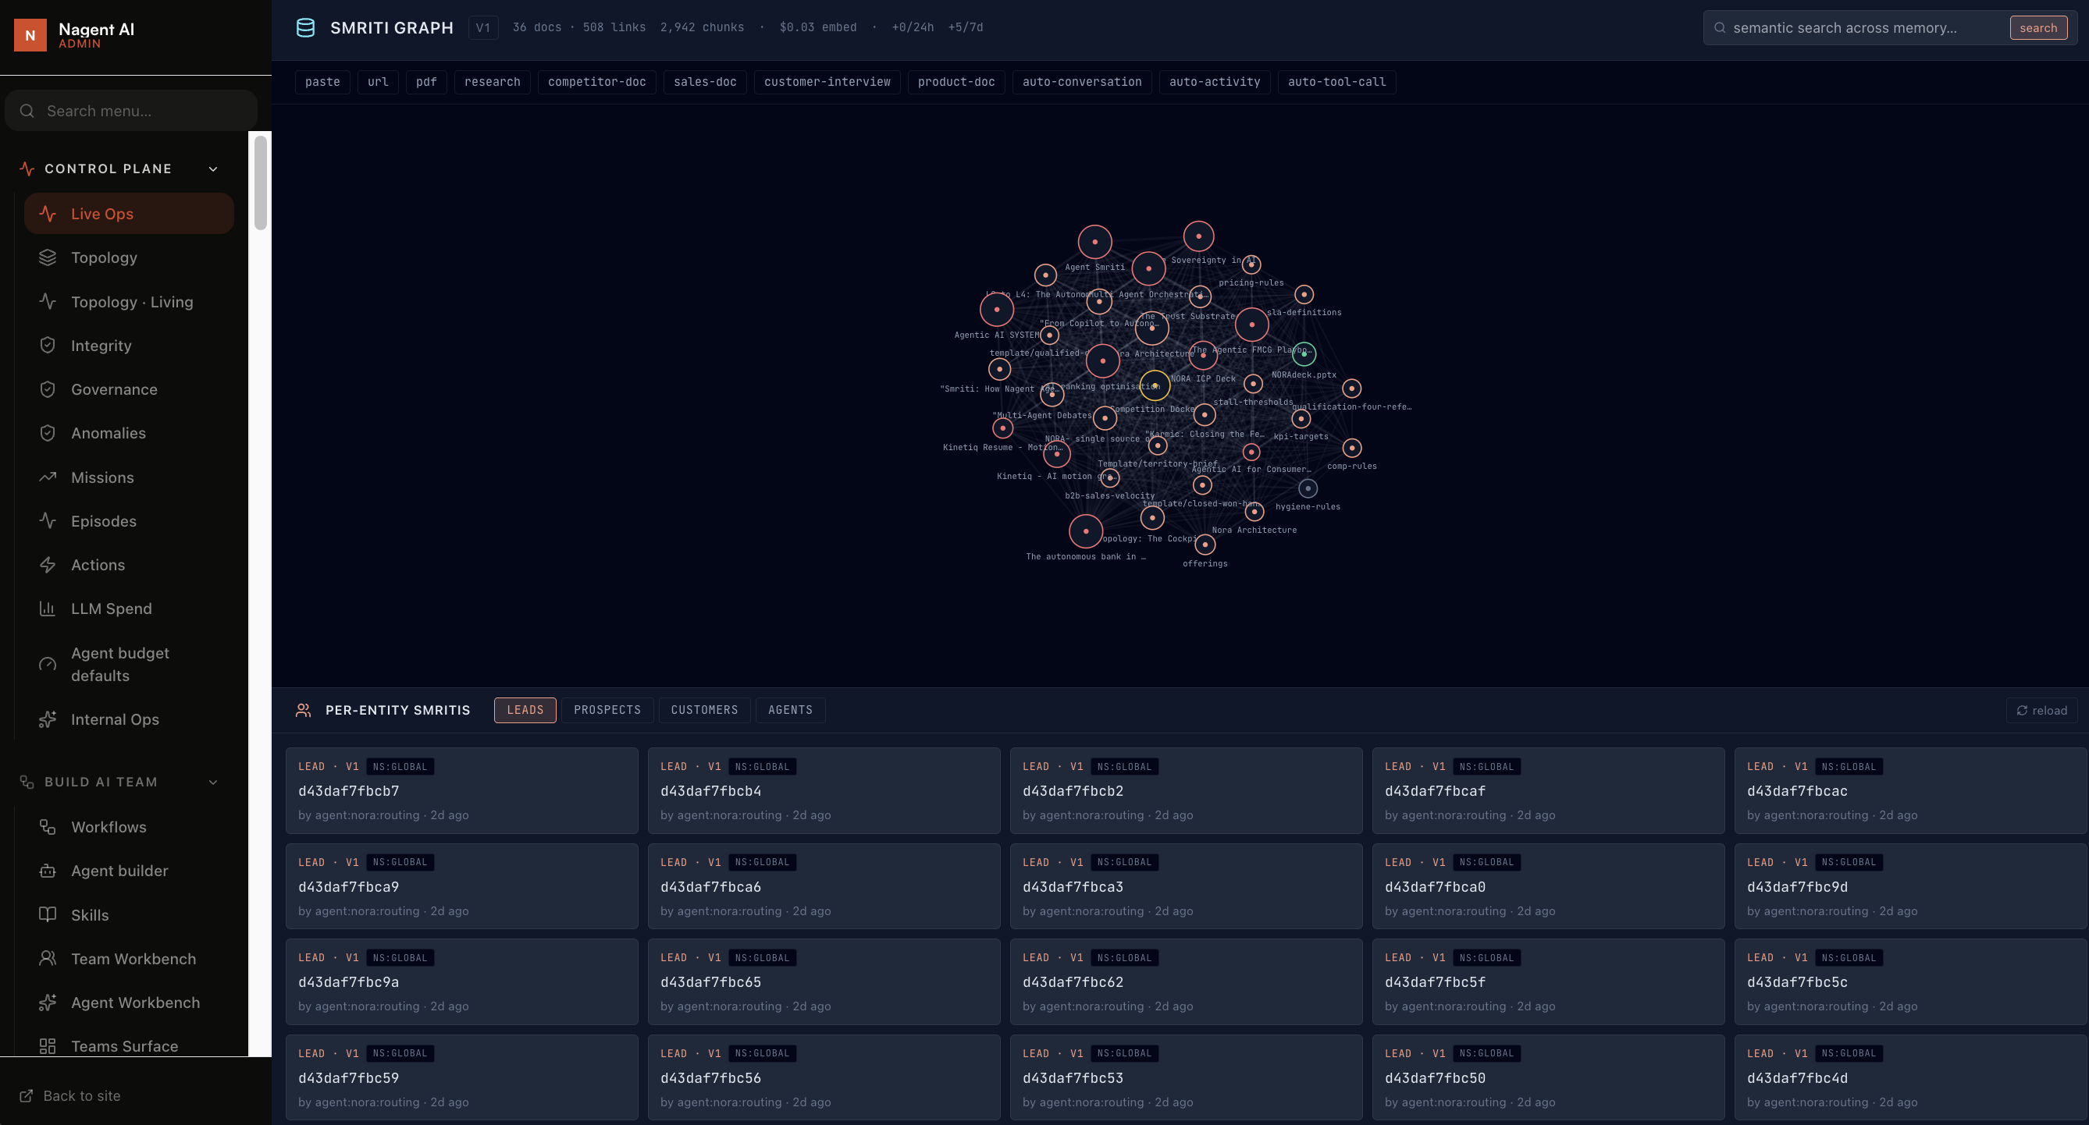Click the search button
Screen dimensions: 2089x1125
pos(2039,27)
